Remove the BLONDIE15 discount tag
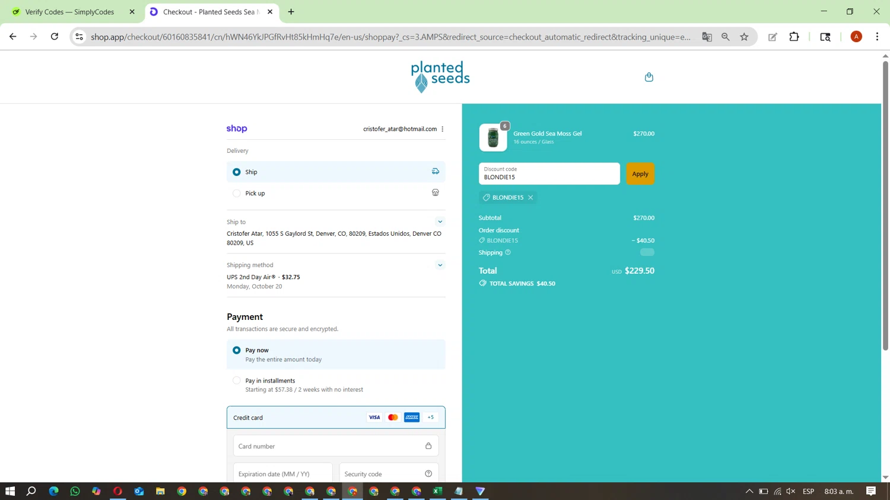 pos(530,197)
